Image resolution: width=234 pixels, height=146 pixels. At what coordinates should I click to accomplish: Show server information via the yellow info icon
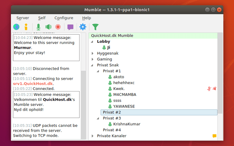coord(26,27)
